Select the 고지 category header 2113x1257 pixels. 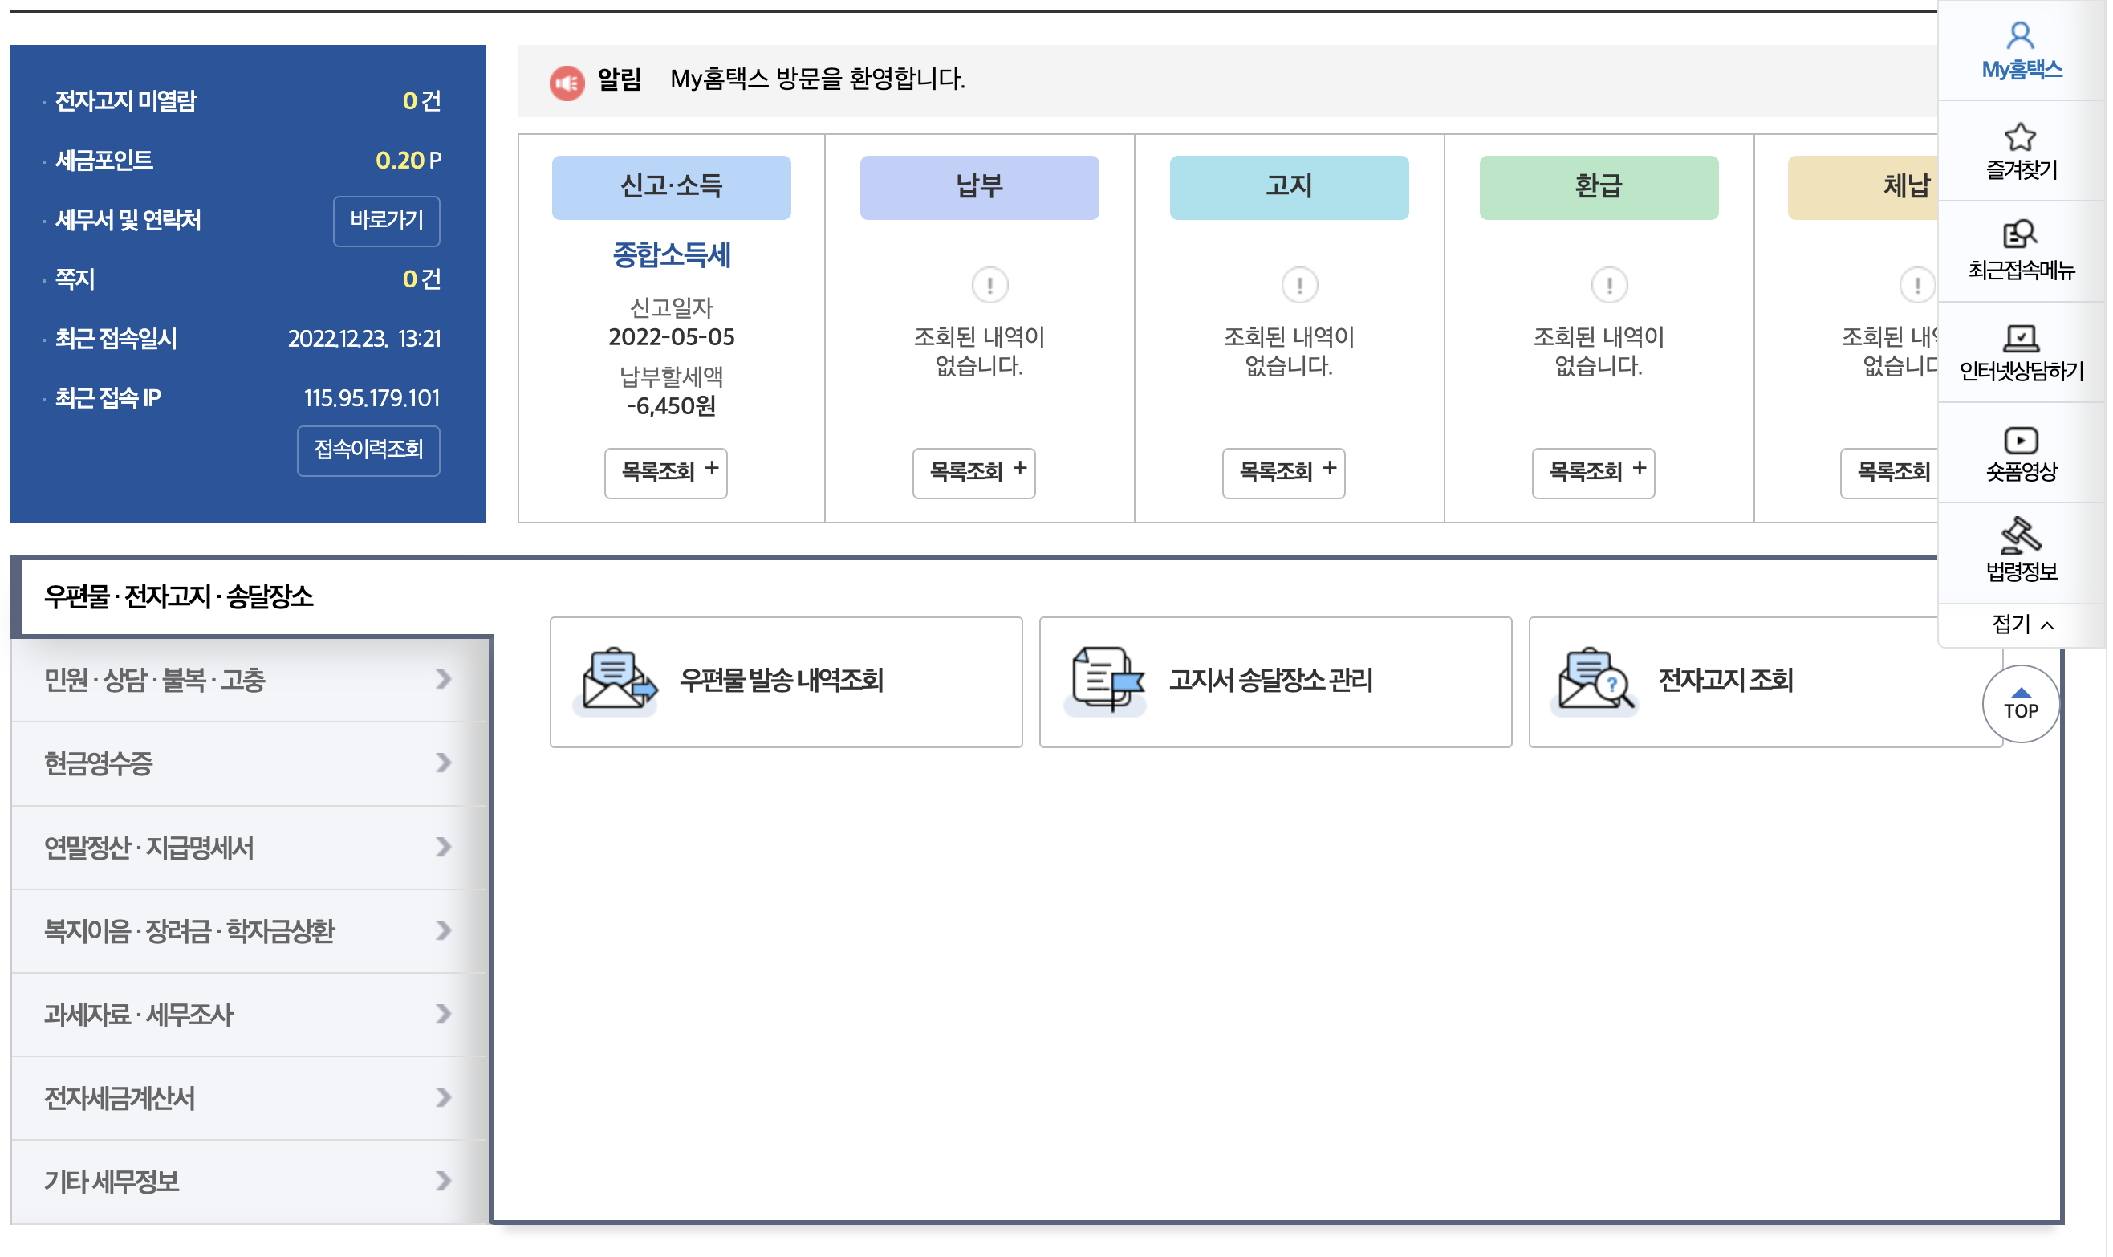coord(1289,187)
